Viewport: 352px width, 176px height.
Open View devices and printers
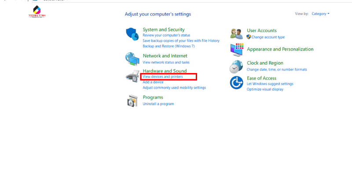pyautogui.click(x=163, y=77)
